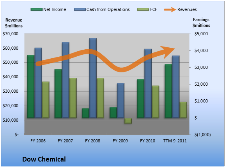Click the $5,000 right axis value

point(201,34)
